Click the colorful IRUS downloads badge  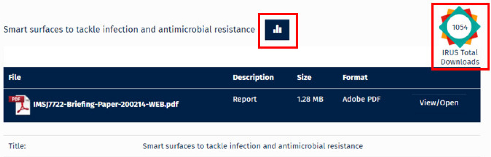(x=460, y=28)
